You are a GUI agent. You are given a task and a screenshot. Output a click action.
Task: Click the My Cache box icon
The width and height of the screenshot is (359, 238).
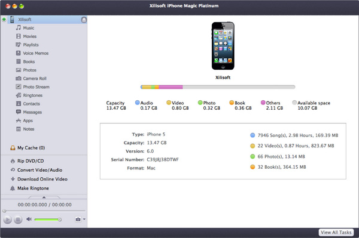click(x=13, y=148)
